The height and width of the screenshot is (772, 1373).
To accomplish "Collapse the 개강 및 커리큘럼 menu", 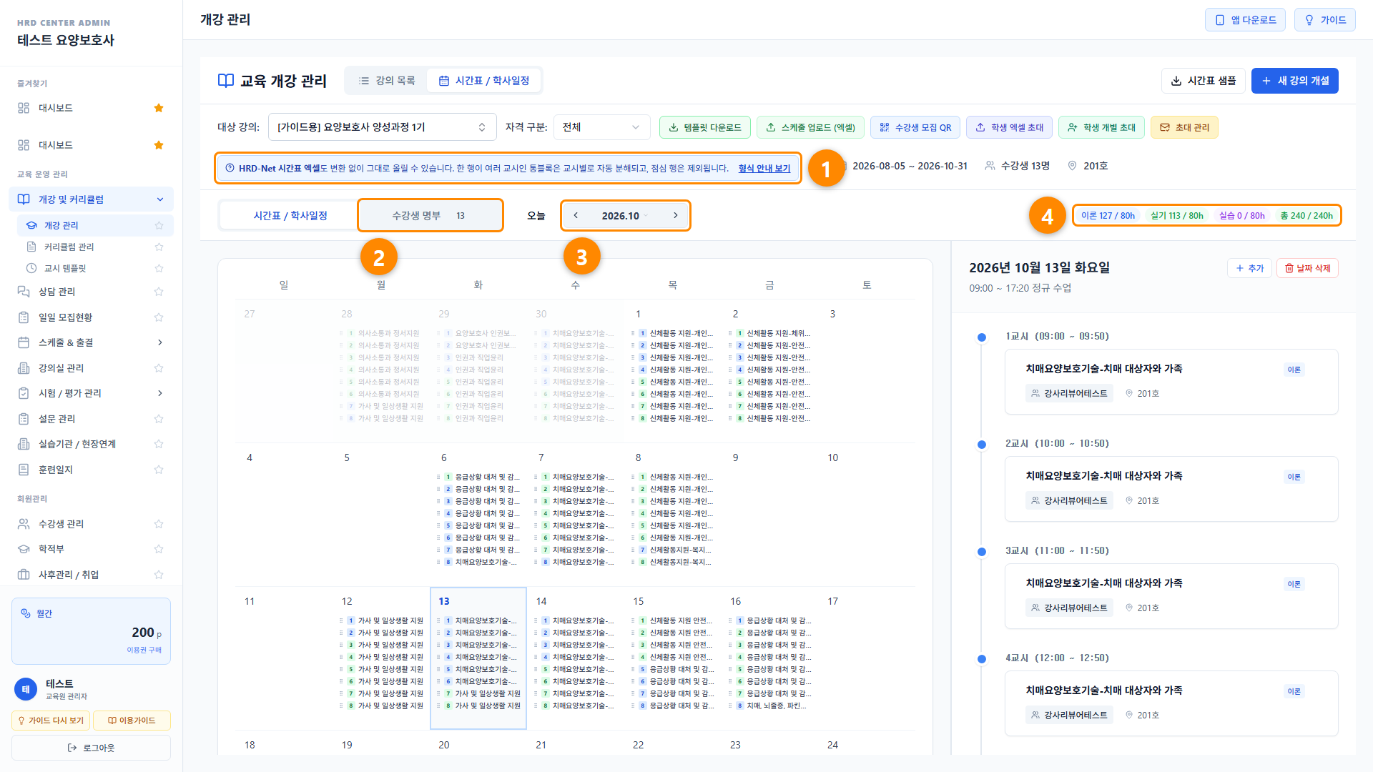I will (159, 199).
